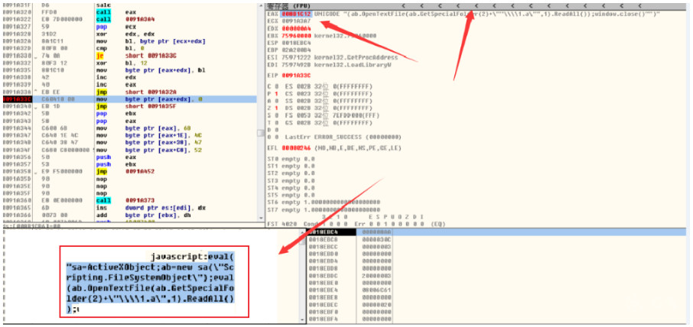Click the ST0 empty 0.0 register
The height and width of the screenshot is (327, 693).
coord(291,158)
